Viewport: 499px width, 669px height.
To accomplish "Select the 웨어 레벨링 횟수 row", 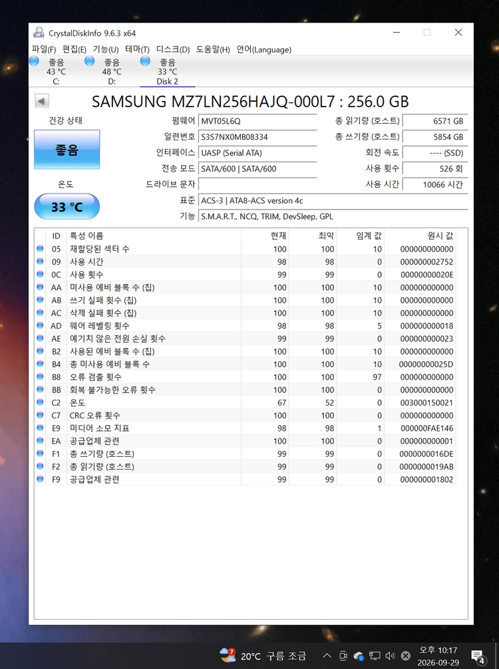I will point(245,326).
